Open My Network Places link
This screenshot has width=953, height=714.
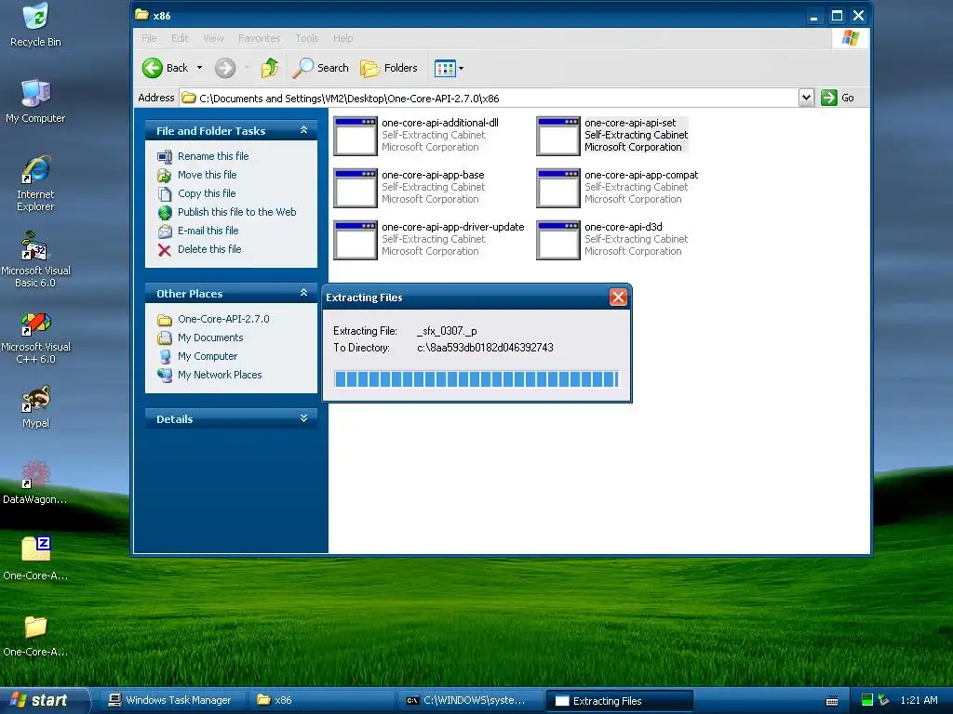220,375
